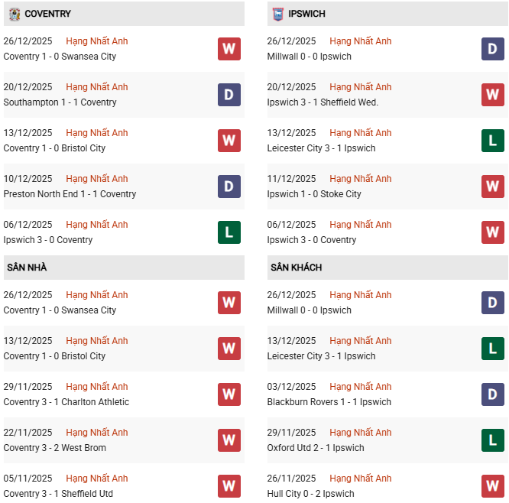The image size is (509, 503).
Task: Open Hạng Nhất Anh link above Ipswich-Stoke City match
Action: click(x=361, y=179)
